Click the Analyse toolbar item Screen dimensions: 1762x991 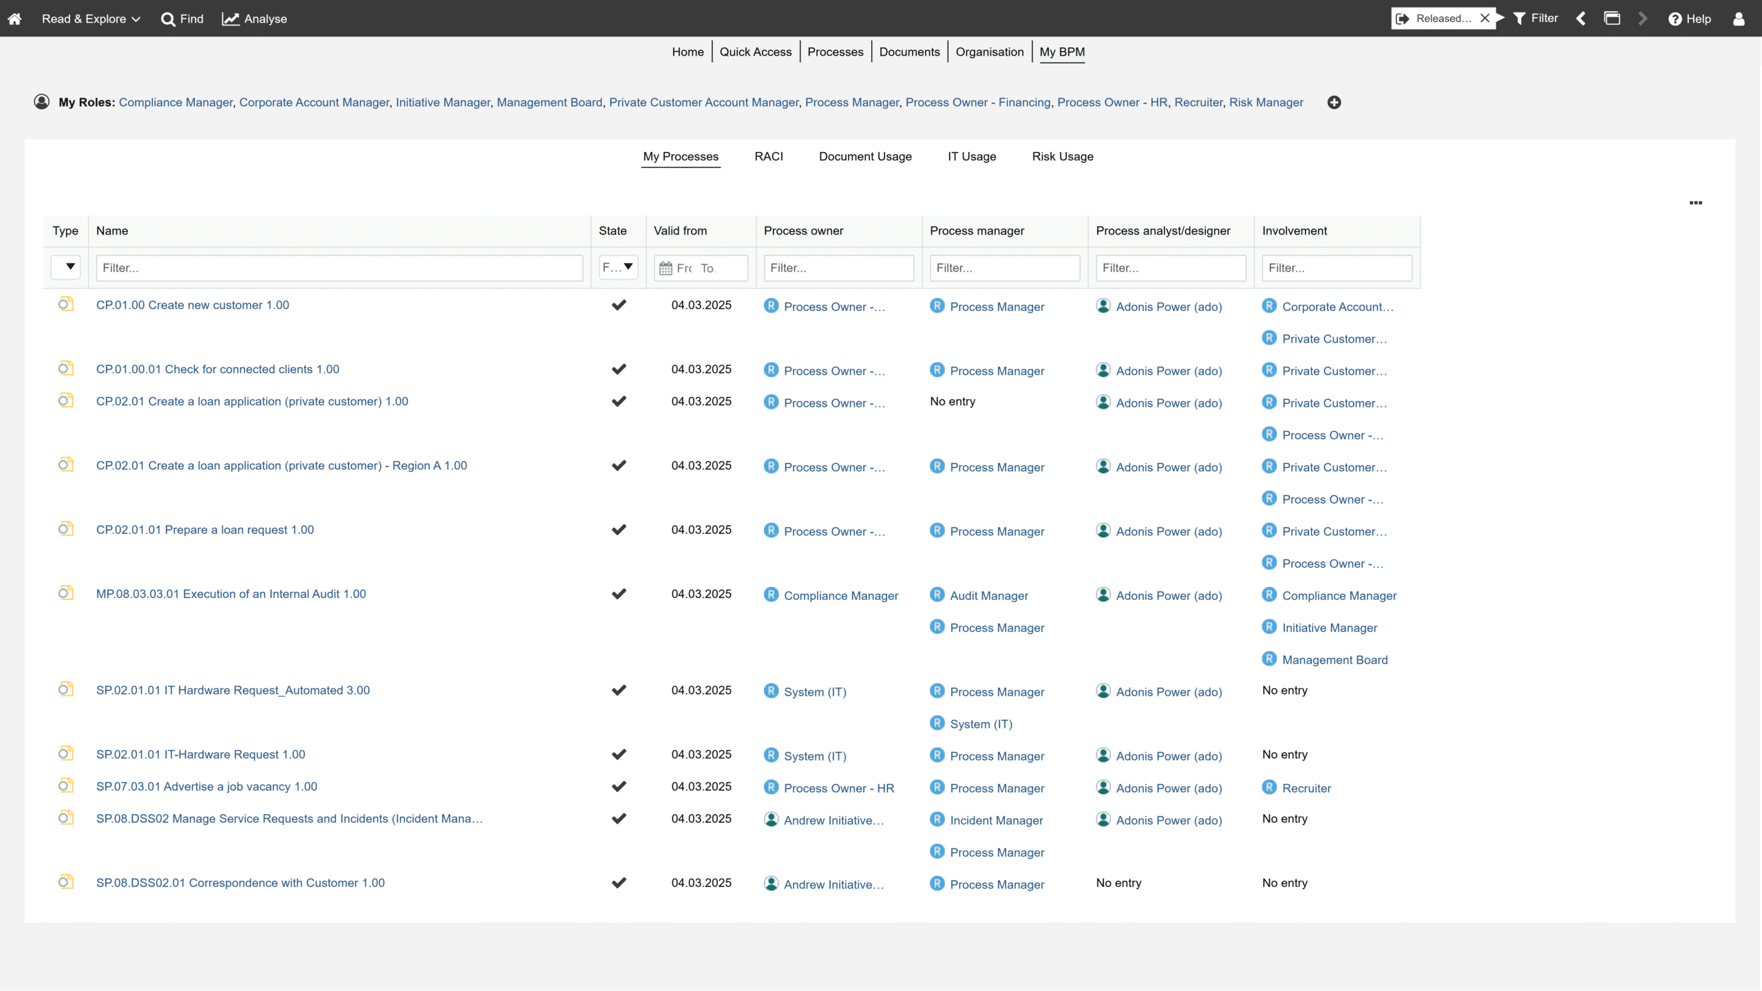[255, 19]
